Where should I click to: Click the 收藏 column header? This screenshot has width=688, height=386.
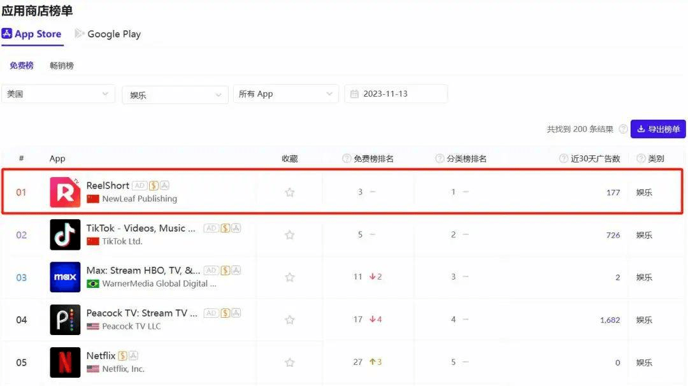[x=290, y=159]
